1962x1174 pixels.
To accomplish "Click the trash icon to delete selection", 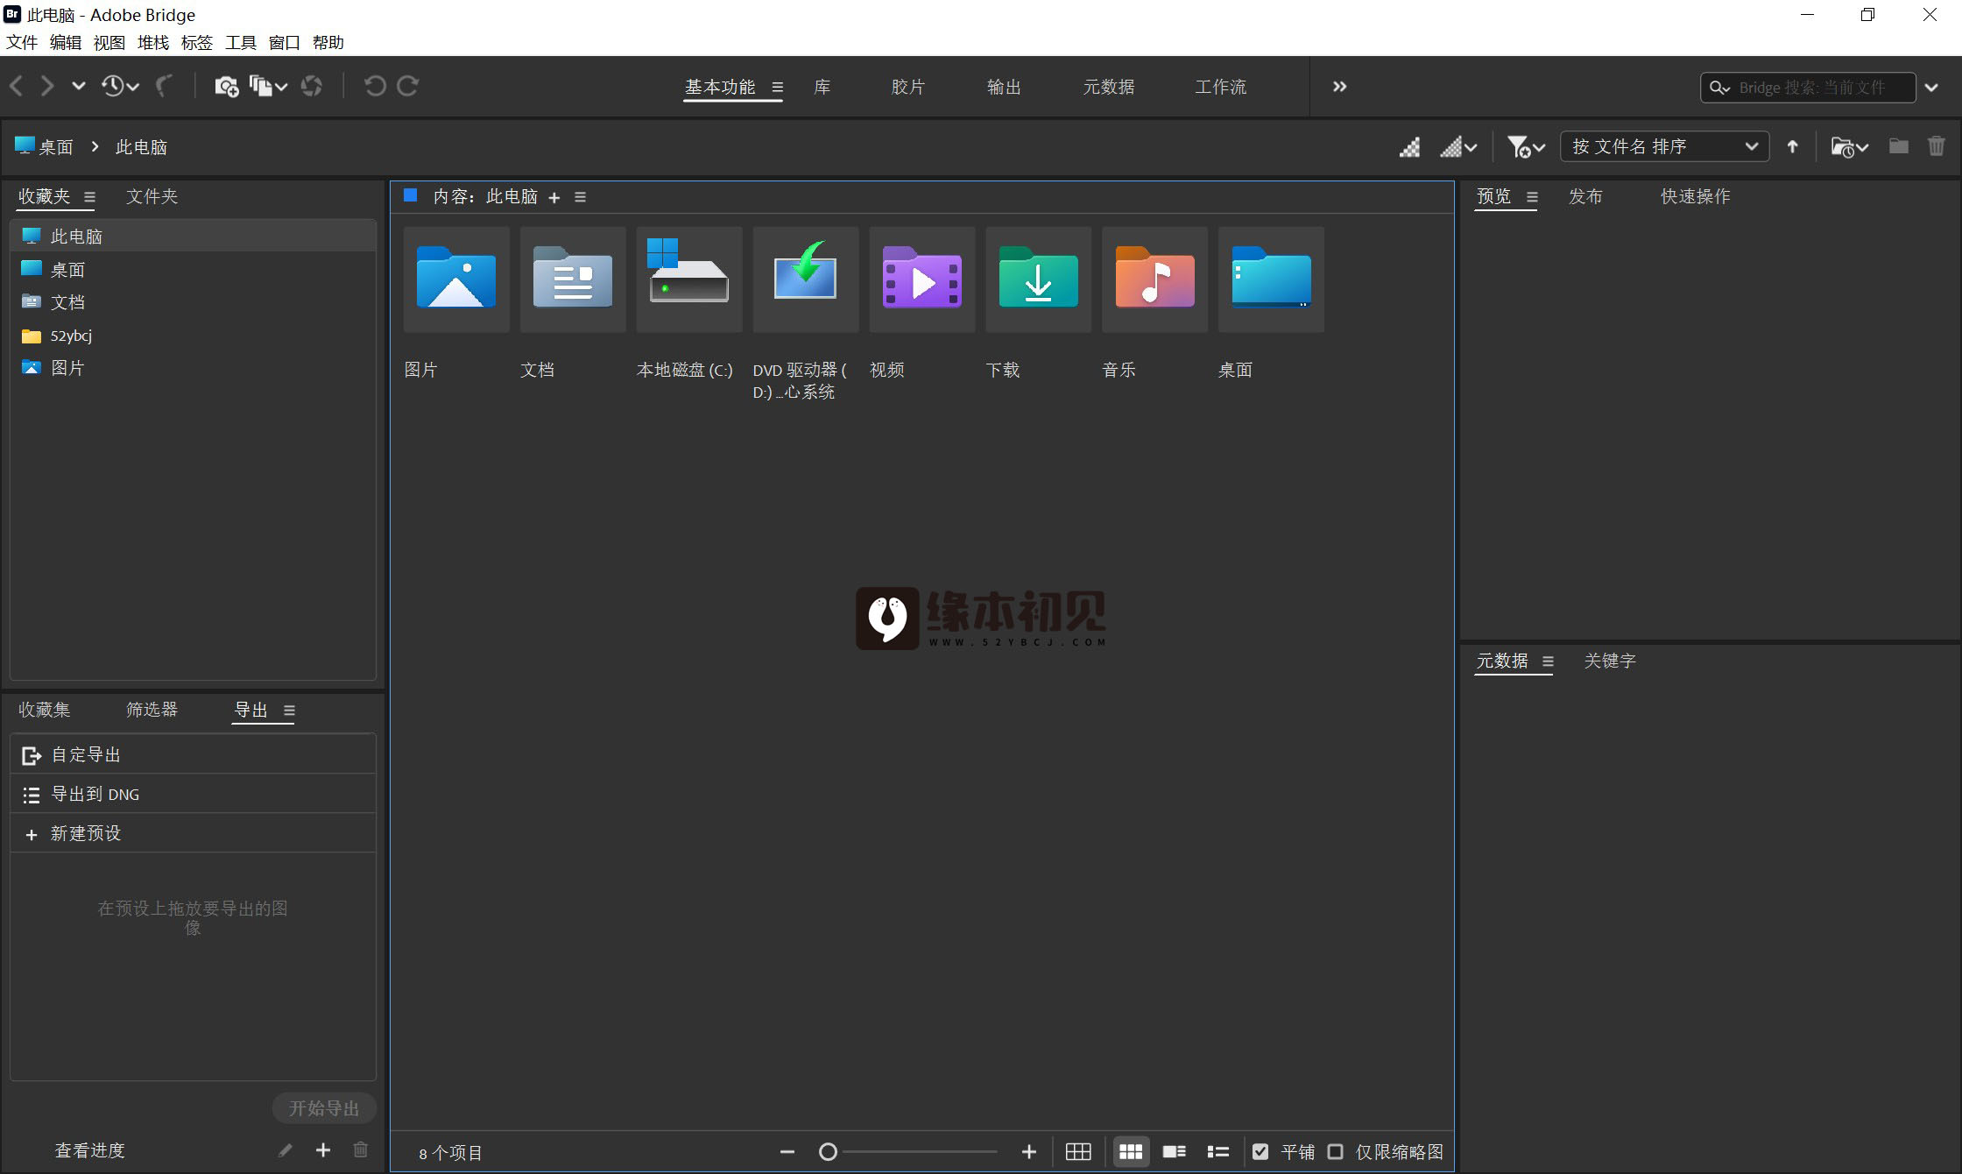I will [x=1937, y=145].
